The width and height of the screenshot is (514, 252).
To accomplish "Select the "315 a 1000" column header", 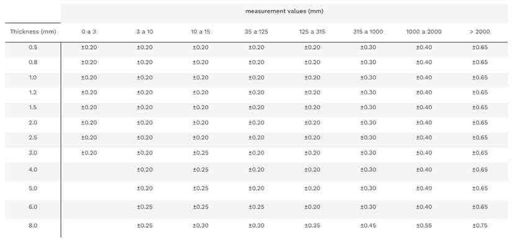I will coord(368,32).
